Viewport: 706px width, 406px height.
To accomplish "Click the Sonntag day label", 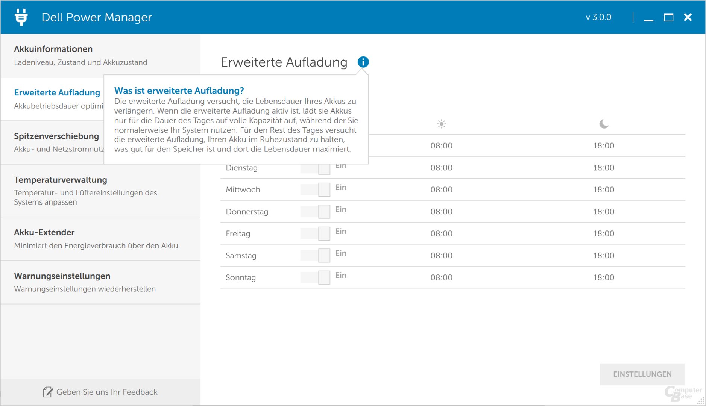I will (241, 277).
